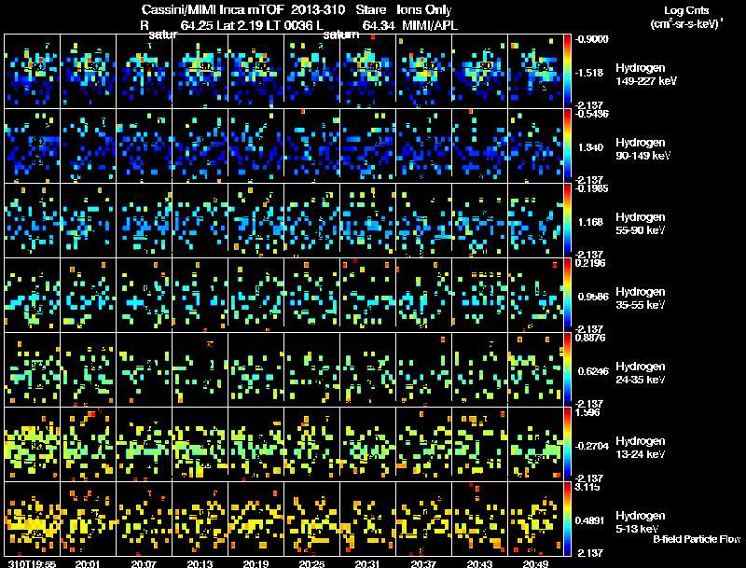Open the 90-149 keV panel at 20:19
Screen dimensions: 746x568
coord(256,145)
